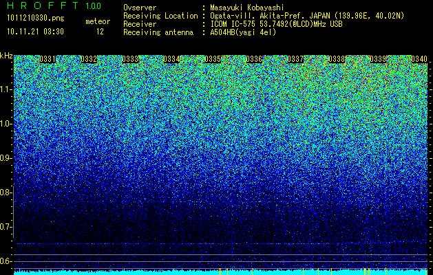The image size is (433, 275).
Task: Click the 0335 time marker
Action: [x=213, y=59]
